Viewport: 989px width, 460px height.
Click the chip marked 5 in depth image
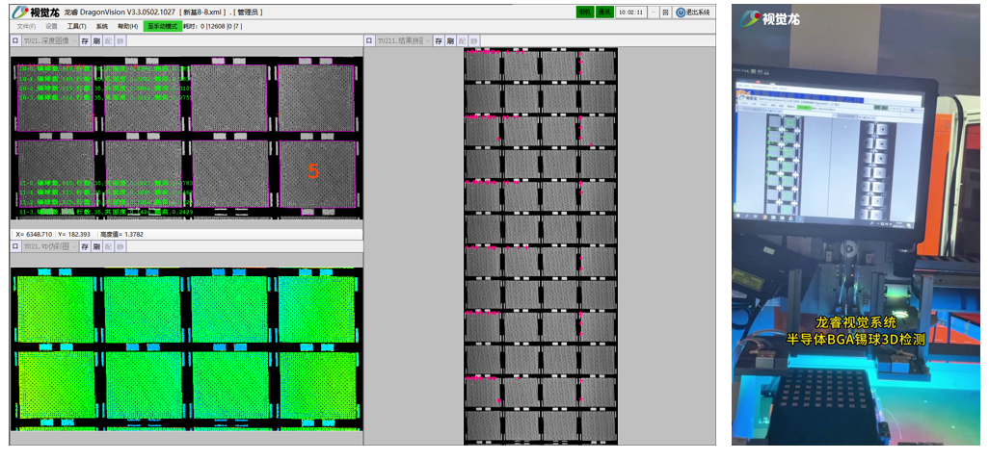(x=312, y=171)
